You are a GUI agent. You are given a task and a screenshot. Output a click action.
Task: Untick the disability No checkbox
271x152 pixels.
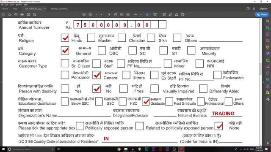[97, 89]
